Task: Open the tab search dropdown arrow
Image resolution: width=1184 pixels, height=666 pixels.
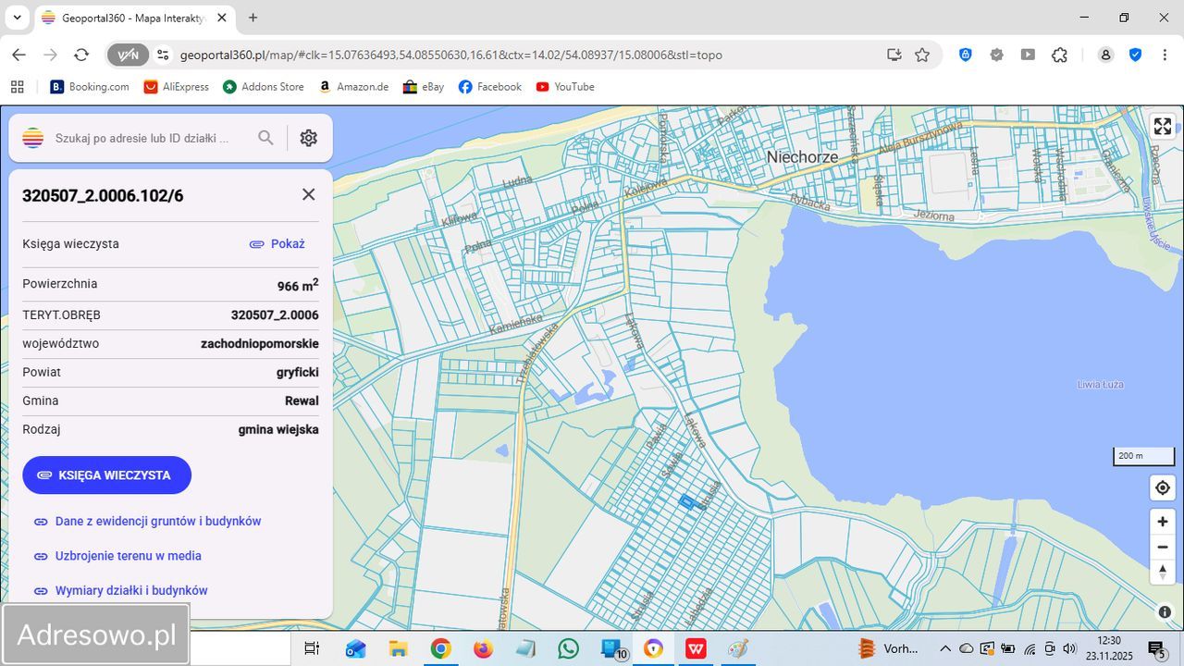Action: pos(18,18)
